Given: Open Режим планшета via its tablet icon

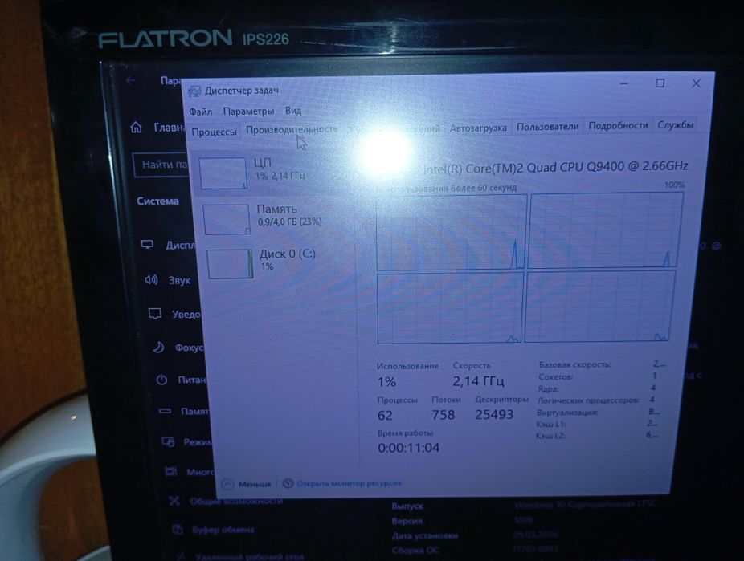Looking at the screenshot, I should tap(168, 441).
